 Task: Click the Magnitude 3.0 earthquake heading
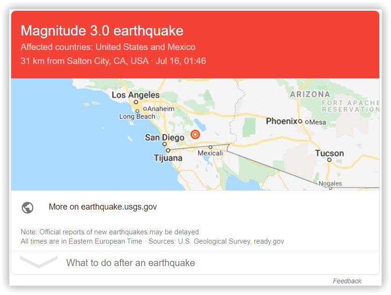102,31
